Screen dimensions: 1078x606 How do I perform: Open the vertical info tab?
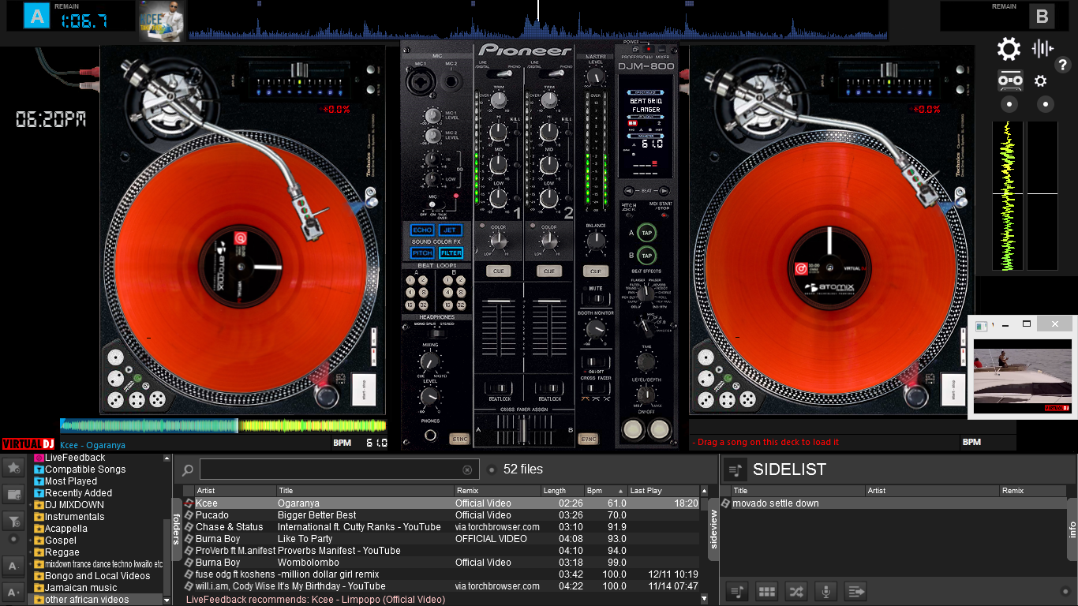(1072, 529)
